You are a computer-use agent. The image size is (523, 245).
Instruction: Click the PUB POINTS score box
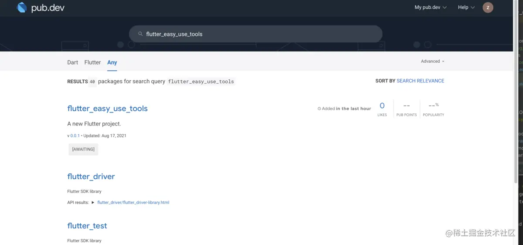point(407,109)
